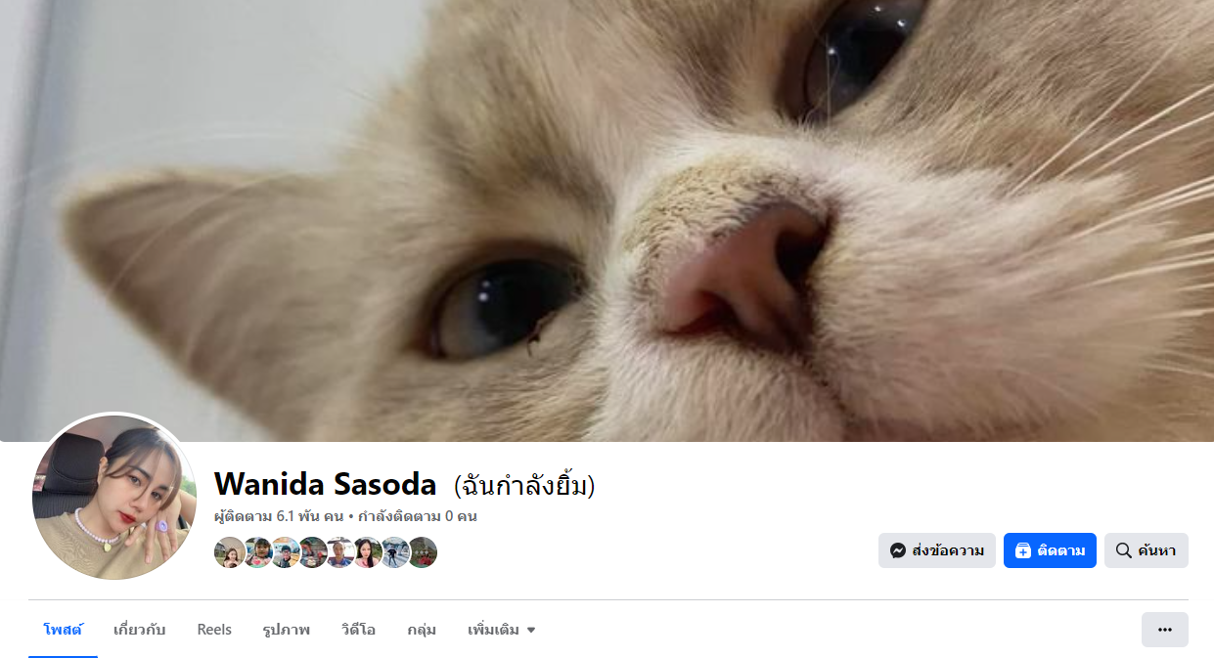Click the arrow next to เพิ่มเติม
The image size is (1214, 658).
531,631
